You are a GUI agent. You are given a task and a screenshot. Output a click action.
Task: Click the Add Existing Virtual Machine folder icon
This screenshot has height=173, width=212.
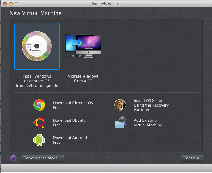tap(120, 122)
